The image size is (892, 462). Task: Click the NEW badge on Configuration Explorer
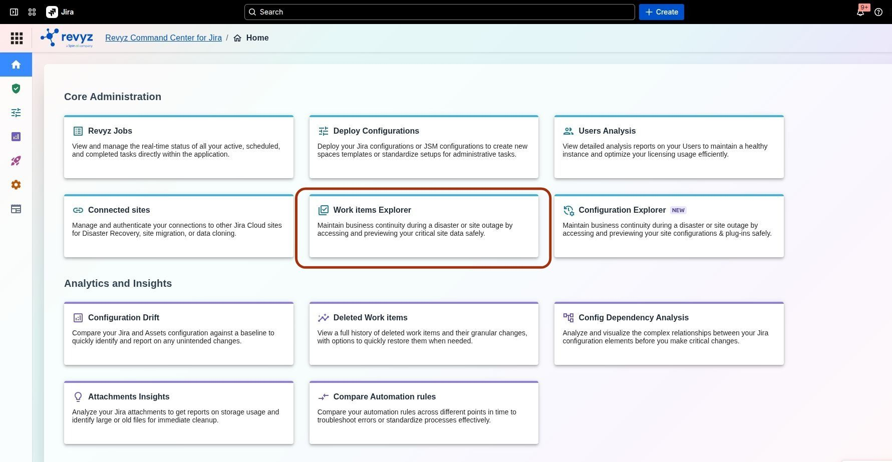click(x=678, y=210)
